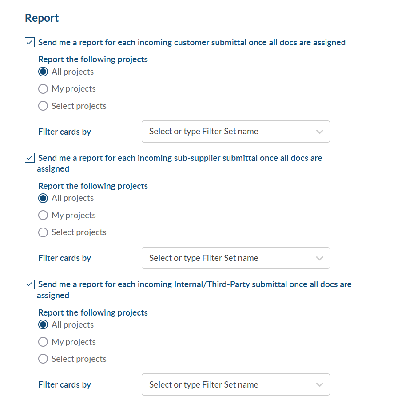Click the chevron arrow in customer Filter Set field

click(x=319, y=132)
